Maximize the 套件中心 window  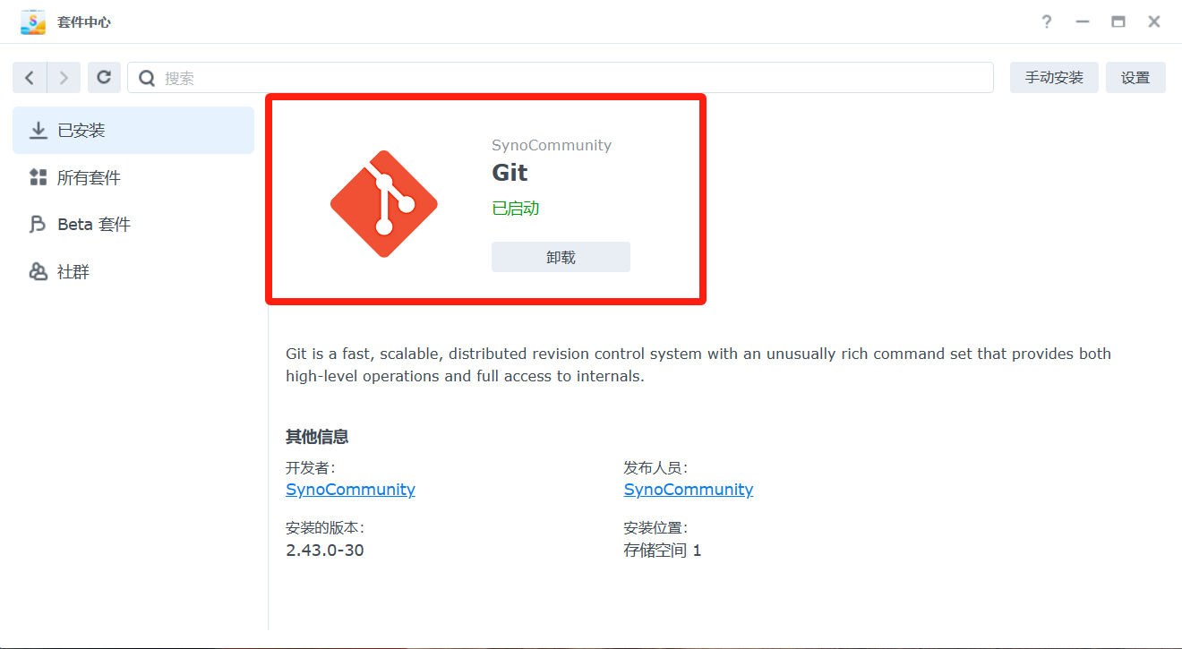pos(1118,21)
